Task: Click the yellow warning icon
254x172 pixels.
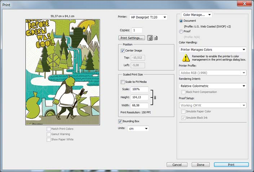Action: (186, 58)
